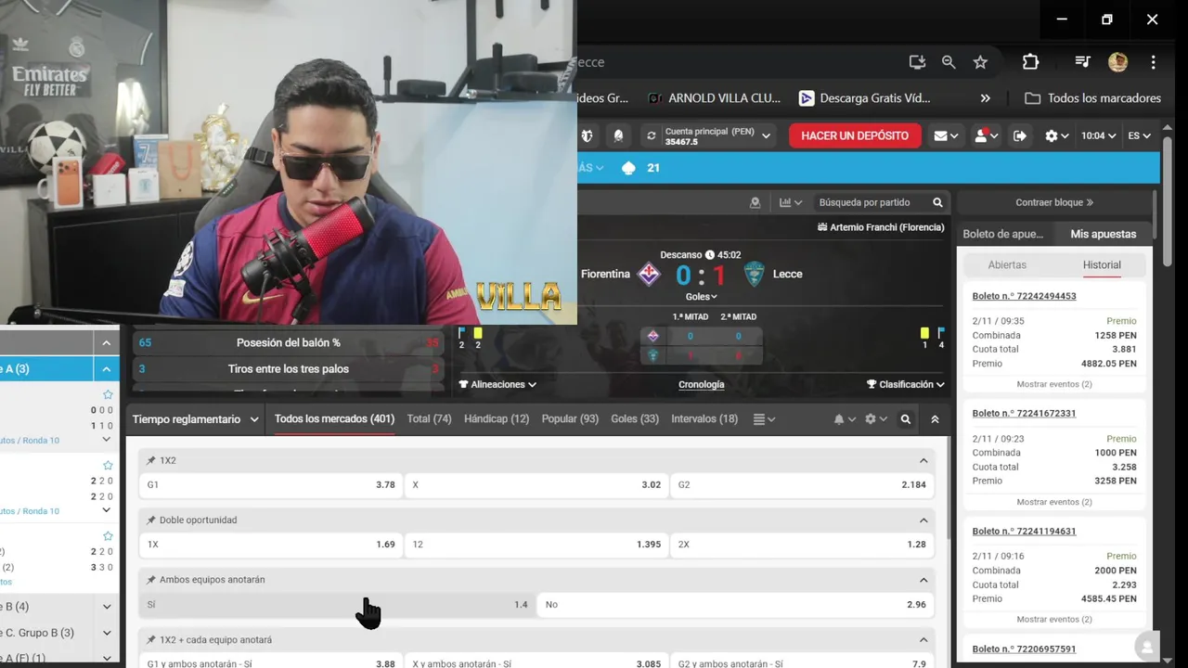Image resolution: width=1188 pixels, height=668 pixels.
Task: Open the site settings gear menu
Action: 1056,135
